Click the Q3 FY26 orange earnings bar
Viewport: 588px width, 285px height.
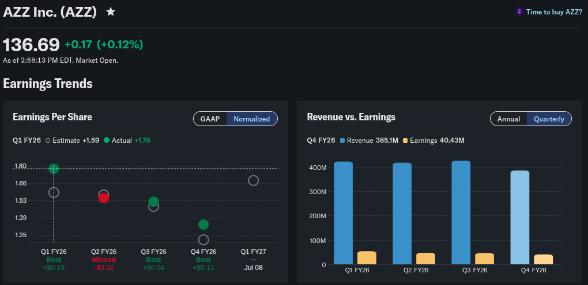(484, 259)
